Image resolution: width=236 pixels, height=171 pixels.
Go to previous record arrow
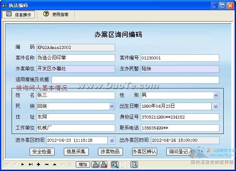tap(15, 165)
